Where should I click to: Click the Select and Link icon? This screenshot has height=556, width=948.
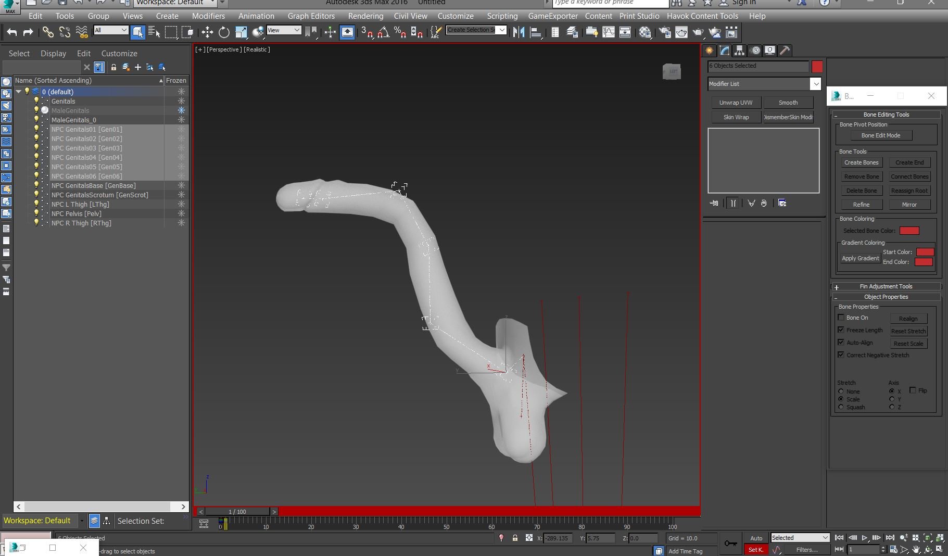[x=48, y=32]
